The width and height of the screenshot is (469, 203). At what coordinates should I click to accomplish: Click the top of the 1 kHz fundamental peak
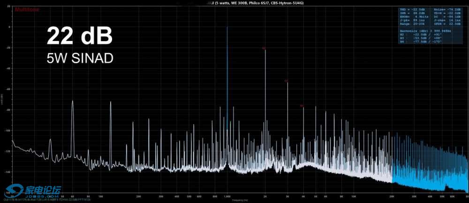(227, 27)
